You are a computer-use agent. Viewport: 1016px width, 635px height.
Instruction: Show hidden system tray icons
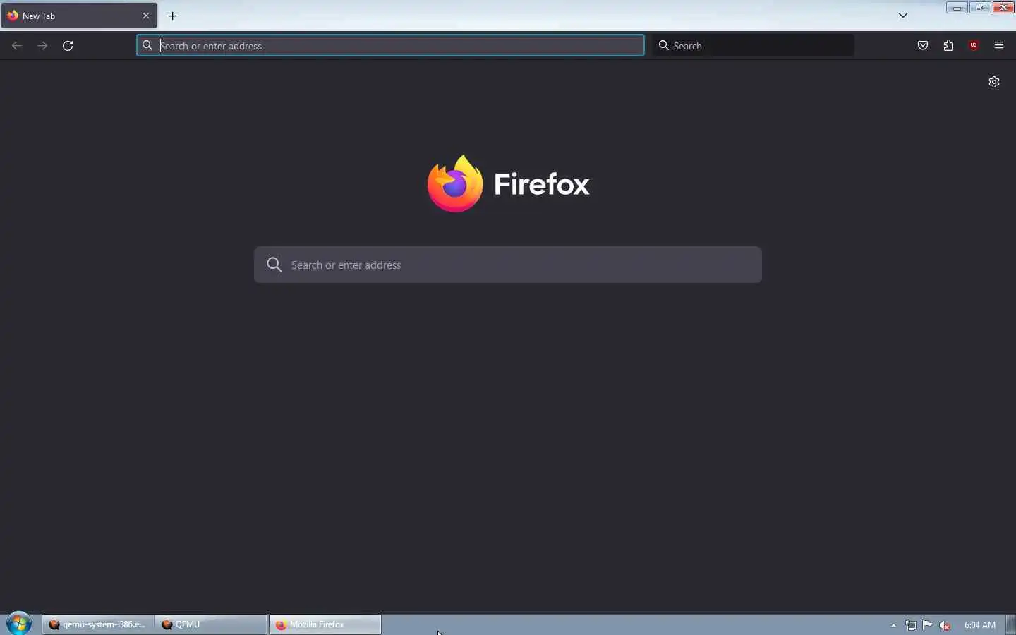[893, 625]
